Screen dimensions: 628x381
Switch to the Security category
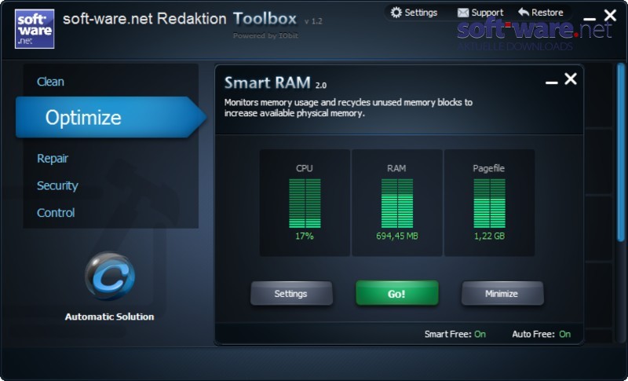click(x=57, y=185)
